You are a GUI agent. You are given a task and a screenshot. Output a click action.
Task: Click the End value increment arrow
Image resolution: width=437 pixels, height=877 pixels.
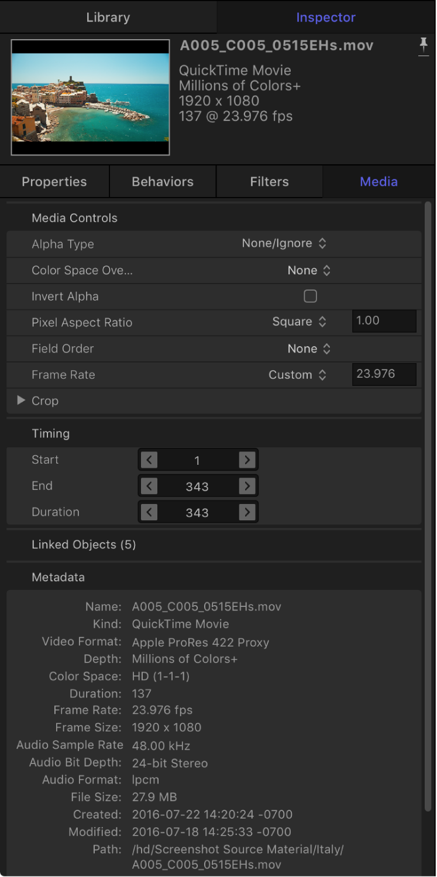247,486
